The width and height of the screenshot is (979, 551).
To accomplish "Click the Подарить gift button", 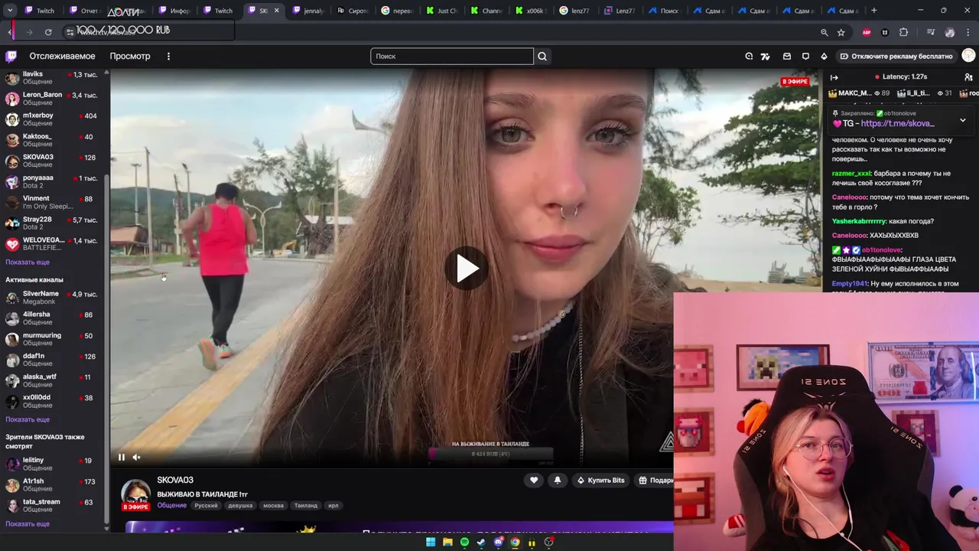I will coord(655,480).
